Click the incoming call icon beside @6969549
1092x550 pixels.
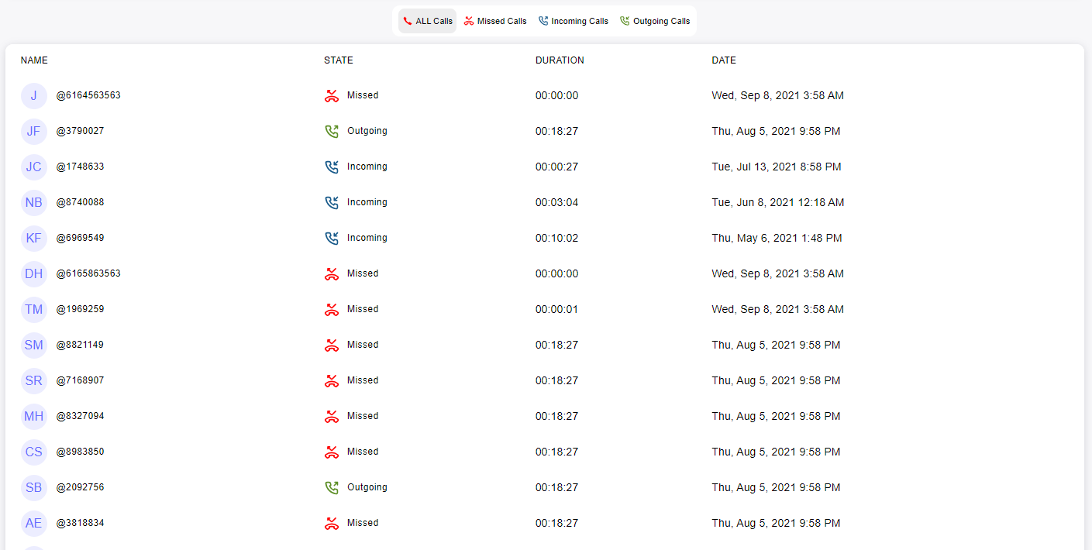point(332,237)
